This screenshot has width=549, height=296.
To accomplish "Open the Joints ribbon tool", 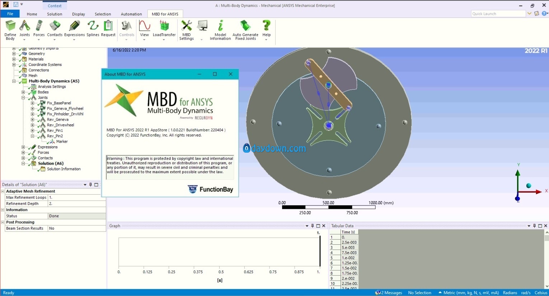I will (24, 30).
